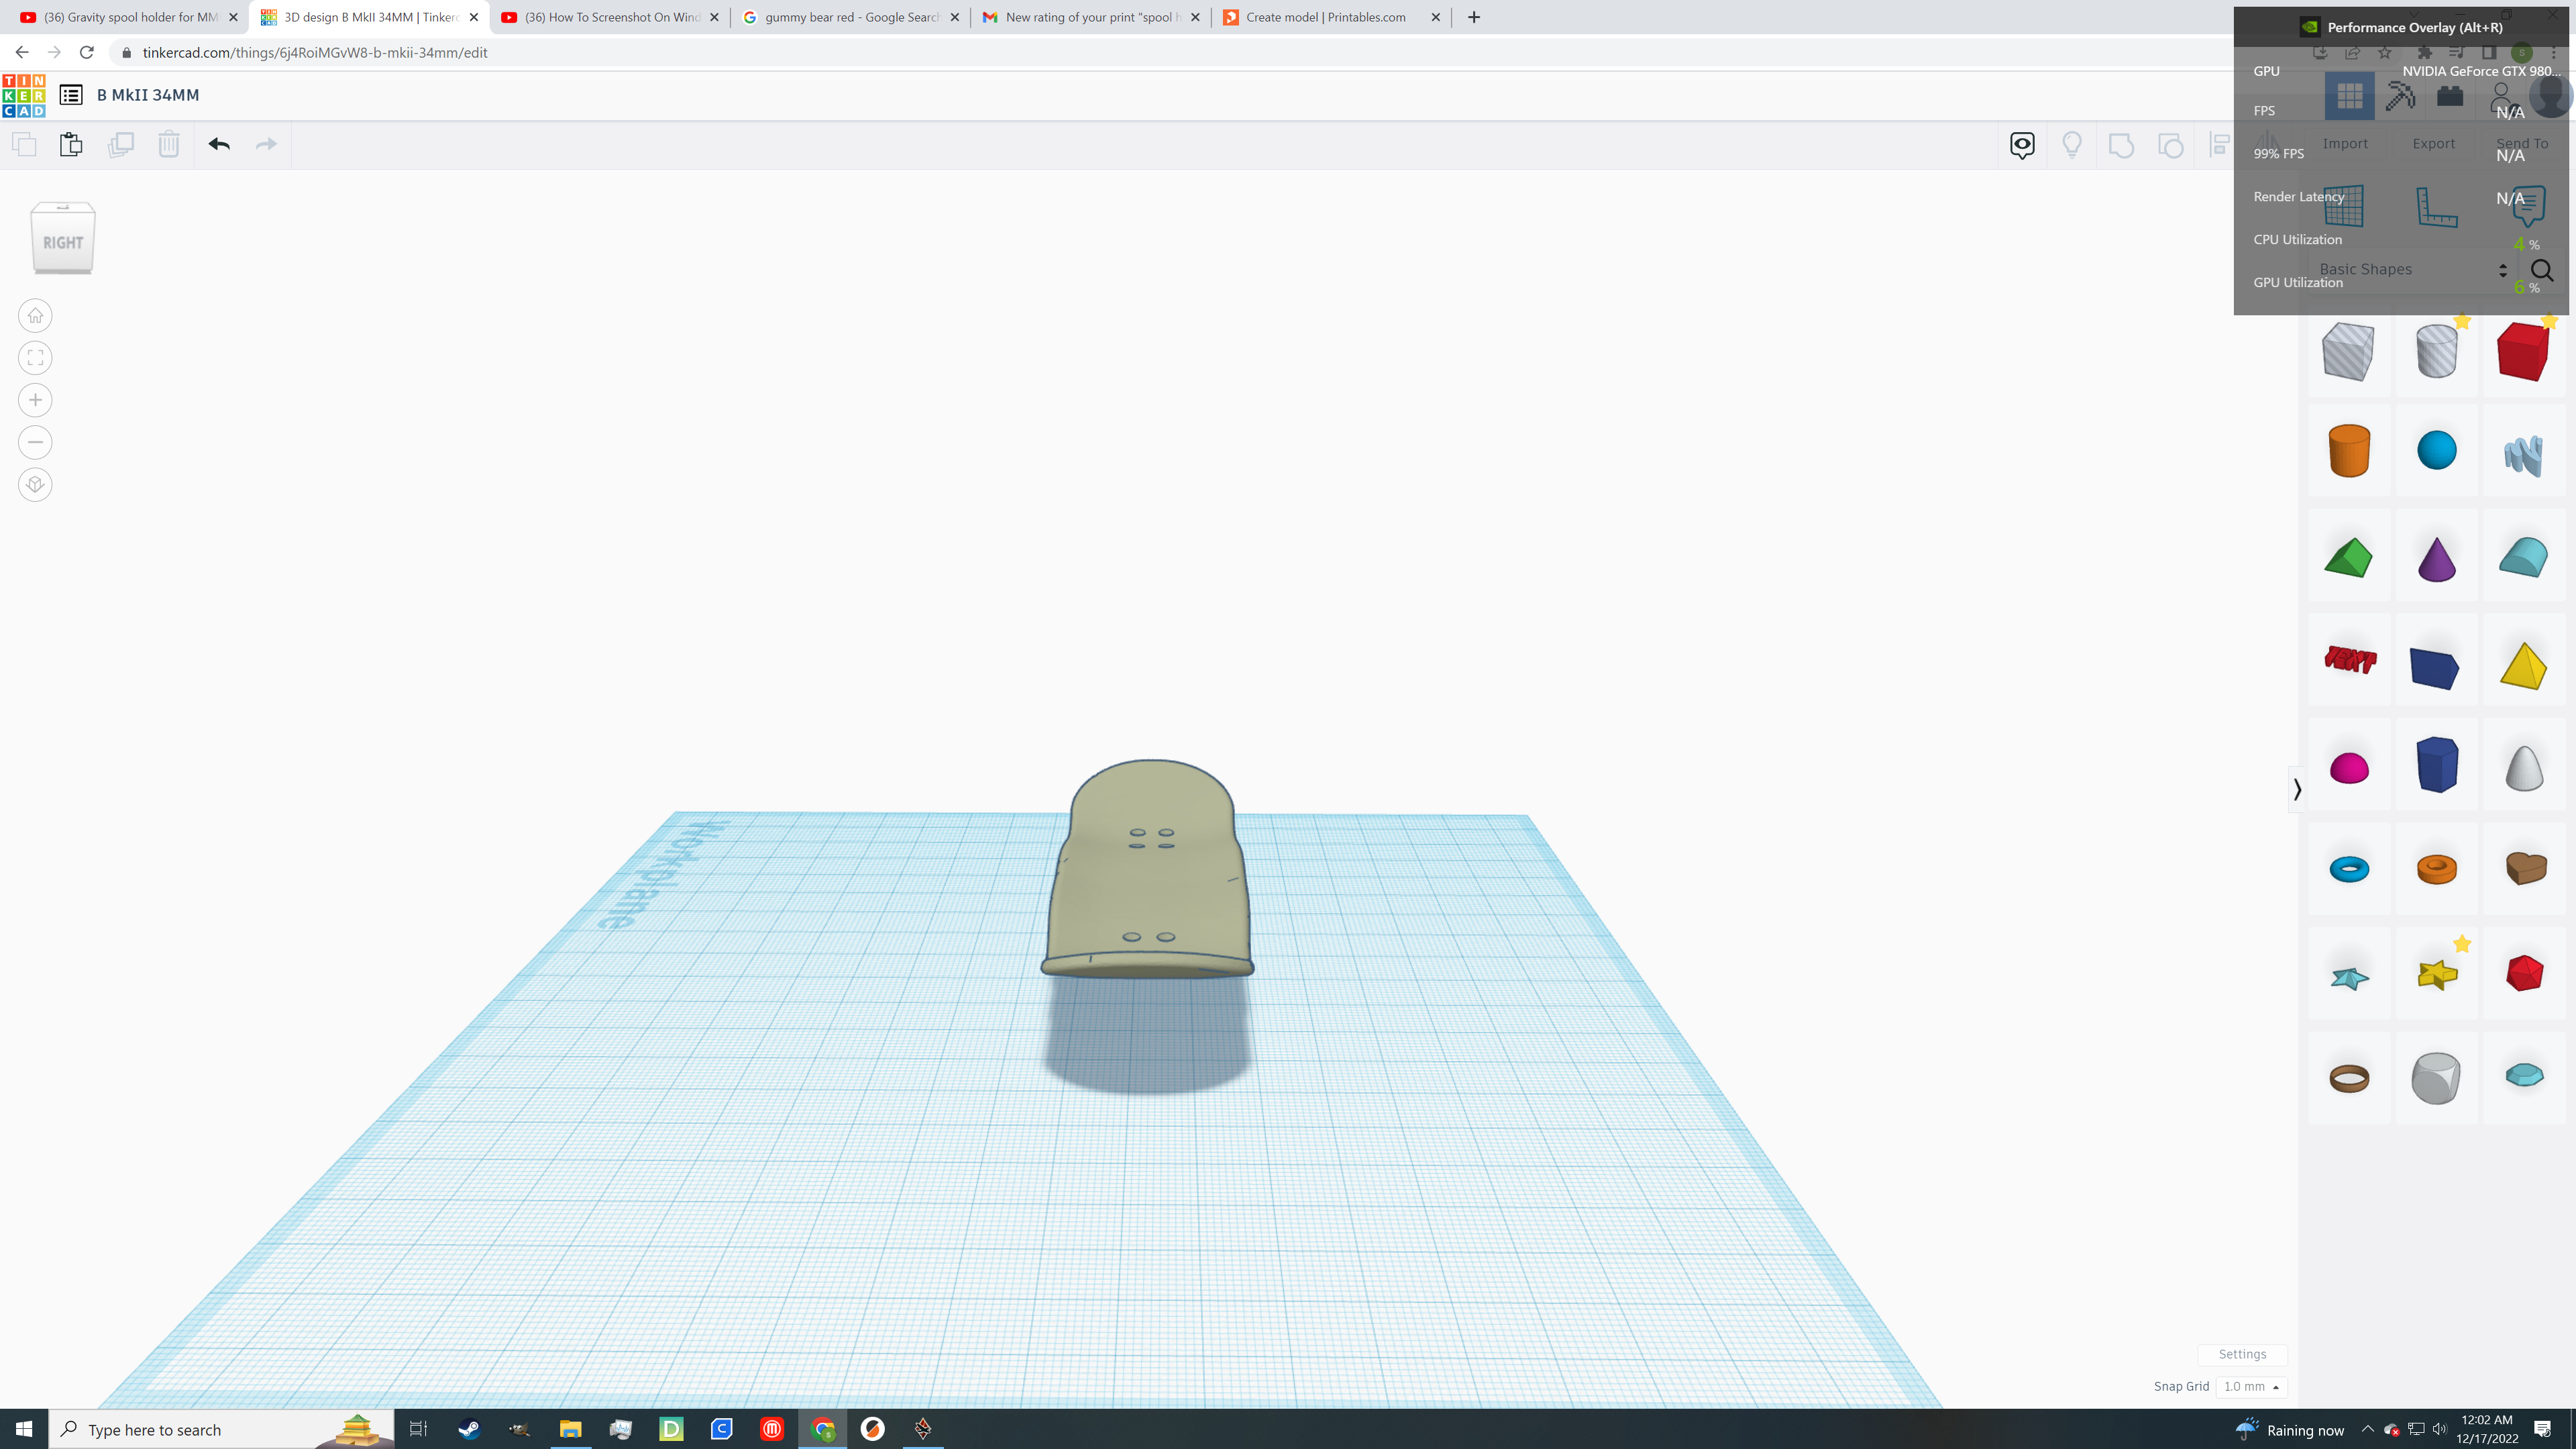Image resolution: width=2576 pixels, height=1449 pixels.
Task: Undo the last action
Action: click(x=219, y=144)
